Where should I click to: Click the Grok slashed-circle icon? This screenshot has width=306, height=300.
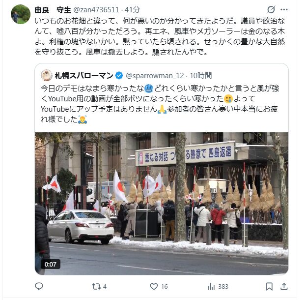point(271,9)
